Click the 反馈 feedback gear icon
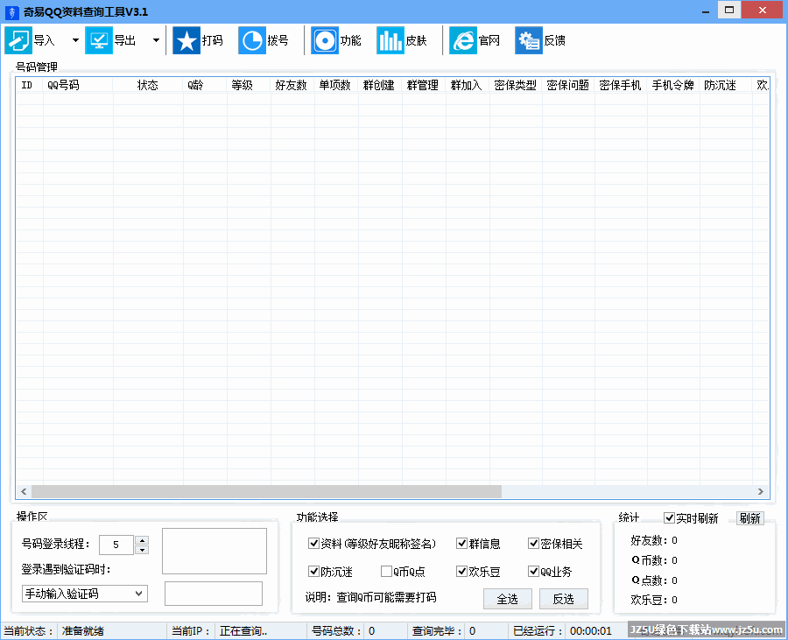The image size is (788, 640). [529, 40]
